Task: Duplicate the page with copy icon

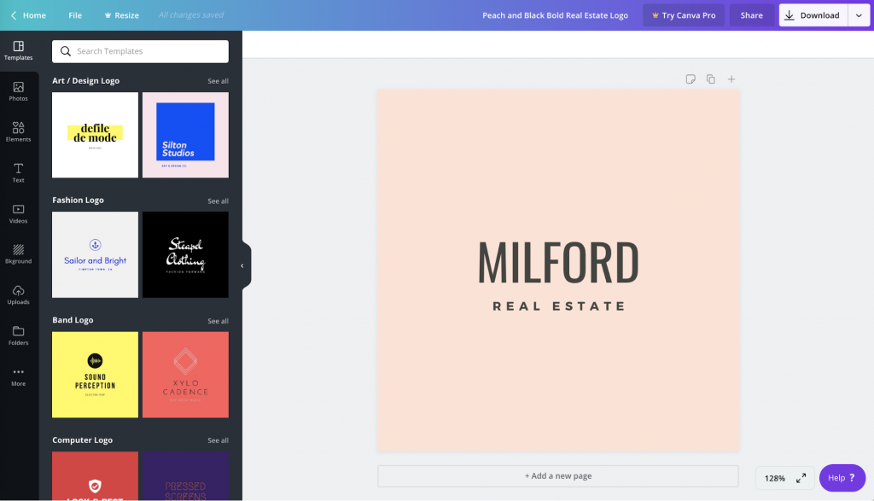Action: coord(711,79)
